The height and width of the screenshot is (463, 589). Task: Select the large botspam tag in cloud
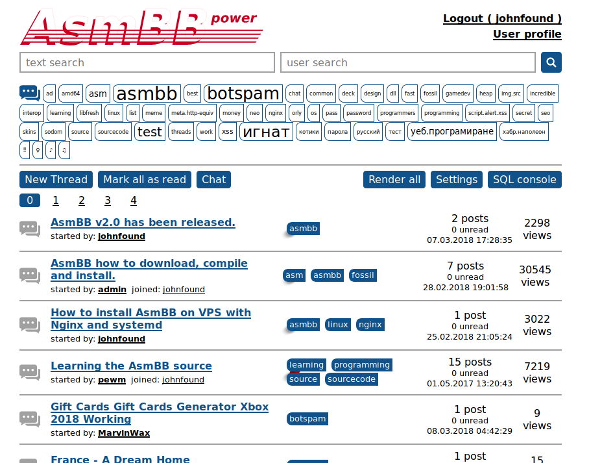click(243, 94)
